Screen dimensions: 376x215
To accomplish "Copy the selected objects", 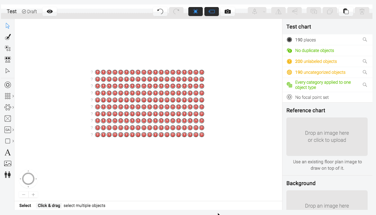I will click(330, 12).
